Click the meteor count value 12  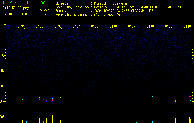click(x=45, y=14)
